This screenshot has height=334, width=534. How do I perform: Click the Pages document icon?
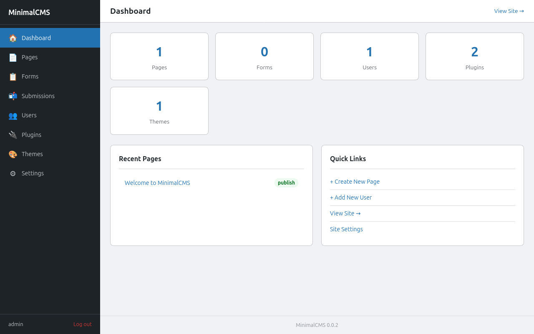[x=13, y=57]
